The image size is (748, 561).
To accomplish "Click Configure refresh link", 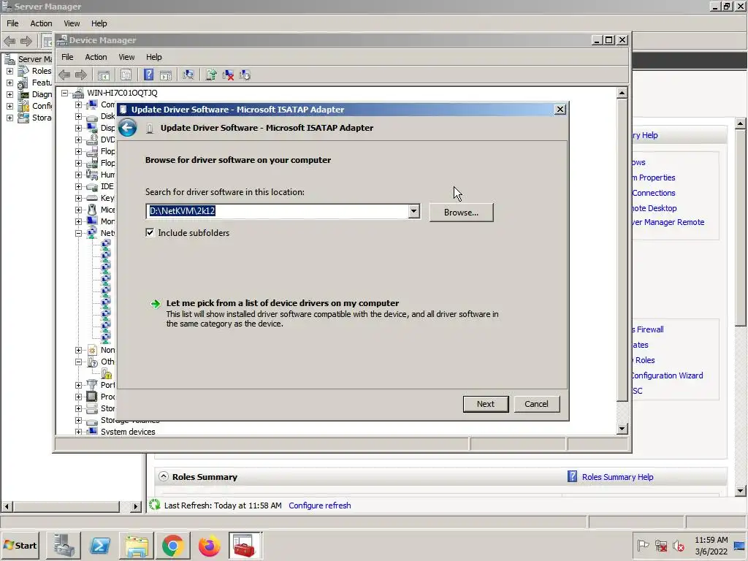I will tap(320, 505).
